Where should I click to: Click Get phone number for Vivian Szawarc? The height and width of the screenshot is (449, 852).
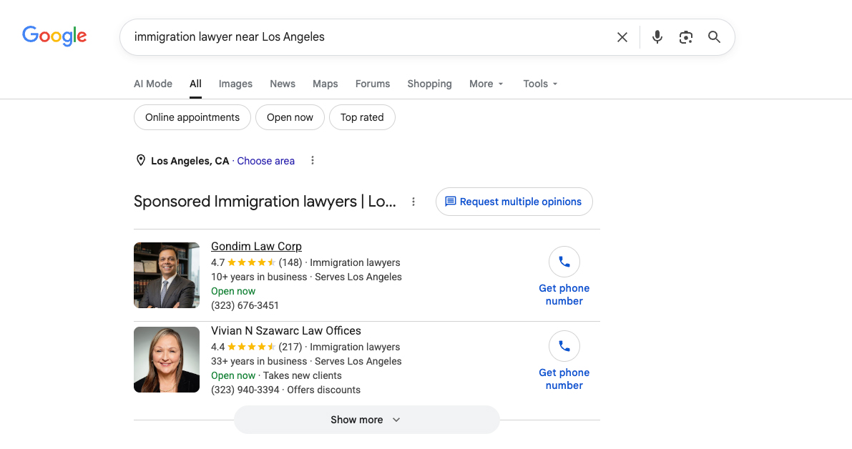564,379
